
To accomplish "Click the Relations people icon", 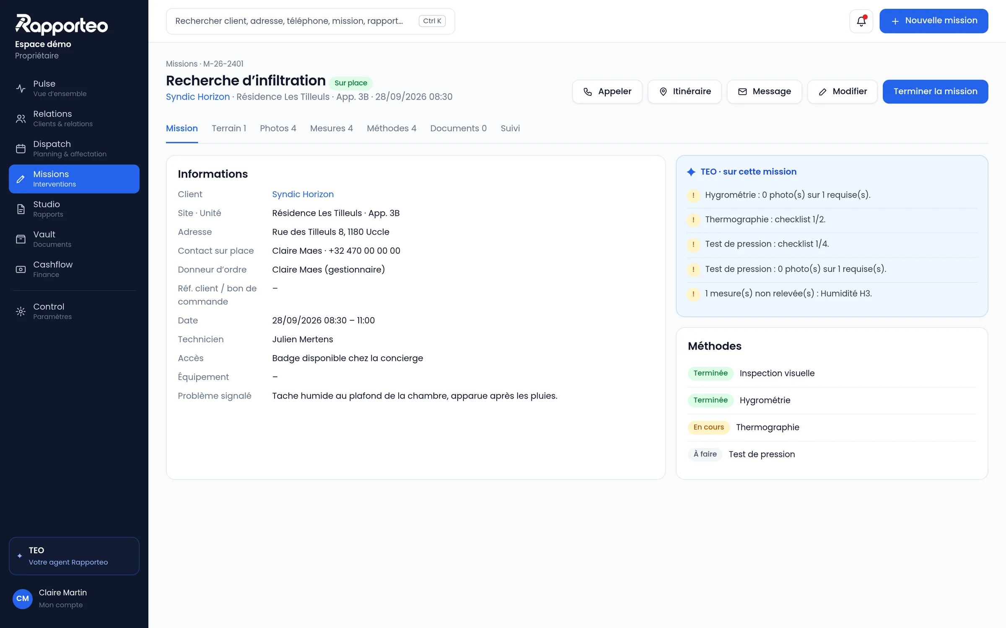I will [x=21, y=118].
